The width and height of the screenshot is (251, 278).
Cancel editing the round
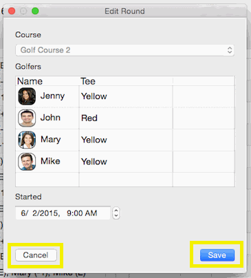click(x=36, y=255)
